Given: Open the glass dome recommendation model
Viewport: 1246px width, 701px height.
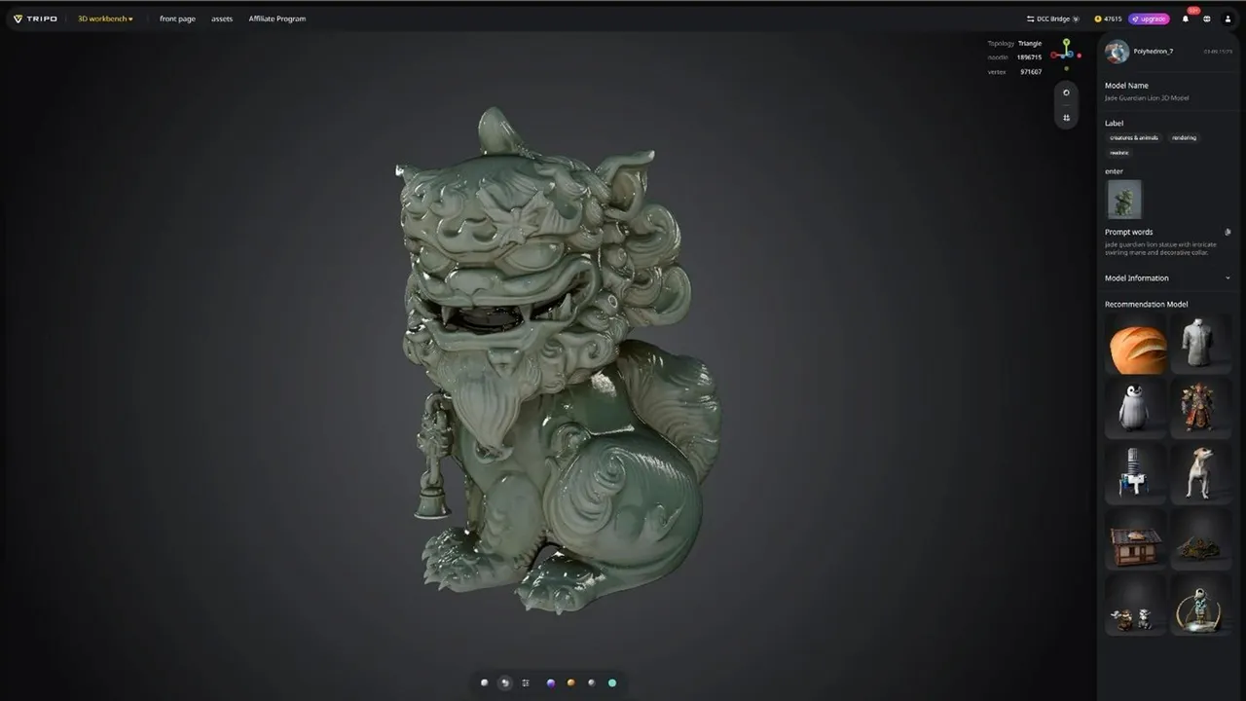Looking at the screenshot, I should pos(1200,604).
